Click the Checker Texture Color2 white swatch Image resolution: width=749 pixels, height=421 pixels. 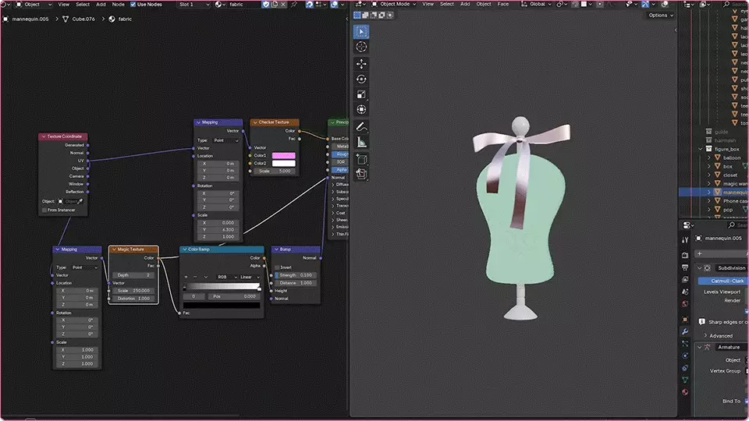point(283,163)
